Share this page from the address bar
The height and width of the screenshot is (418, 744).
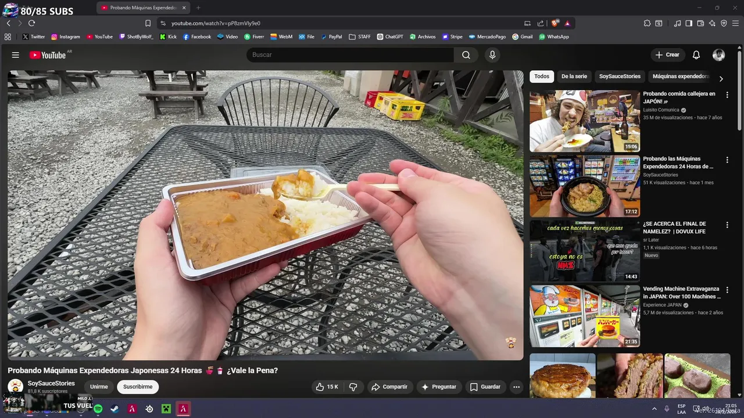click(x=541, y=23)
